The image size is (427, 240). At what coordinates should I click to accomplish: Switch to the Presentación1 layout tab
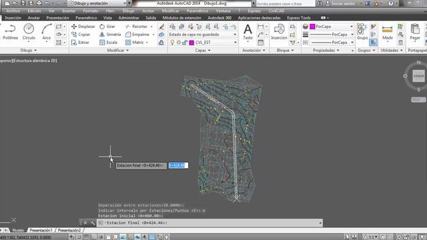click(41, 230)
